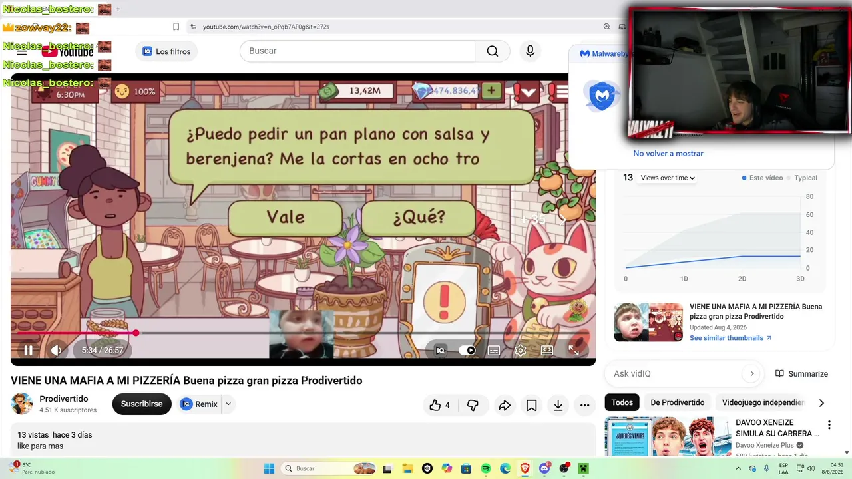
Task: Open File Explorer from taskbar
Action: 407,468
